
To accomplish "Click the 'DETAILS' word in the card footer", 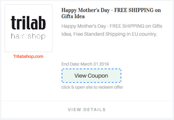I will point(94,110).
